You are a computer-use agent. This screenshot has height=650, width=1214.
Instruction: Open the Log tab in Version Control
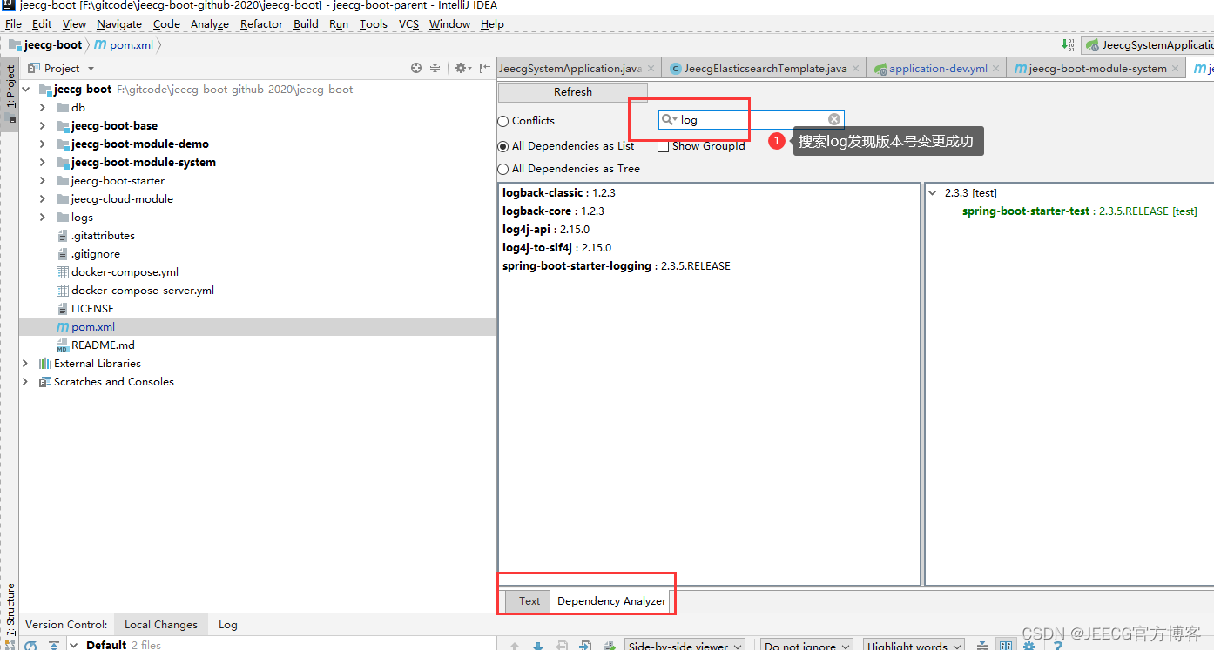[227, 625]
